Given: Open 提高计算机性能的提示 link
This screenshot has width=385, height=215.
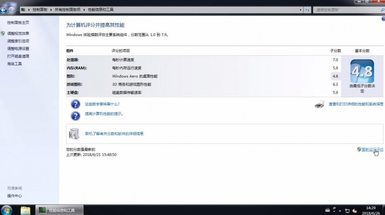Looking at the screenshot, I should (x=104, y=114).
